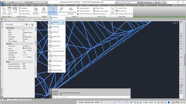Screen dimensions: 186x104
Task: Select Raise/Lower Surface option
Action: (57, 56)
